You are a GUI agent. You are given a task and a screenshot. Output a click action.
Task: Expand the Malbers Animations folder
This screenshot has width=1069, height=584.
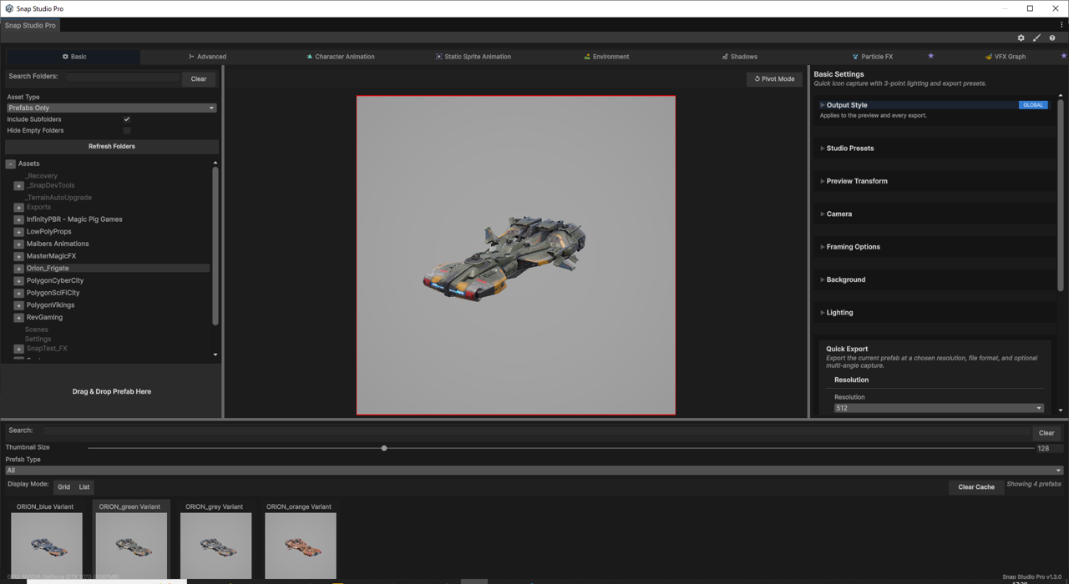[18, 244]
